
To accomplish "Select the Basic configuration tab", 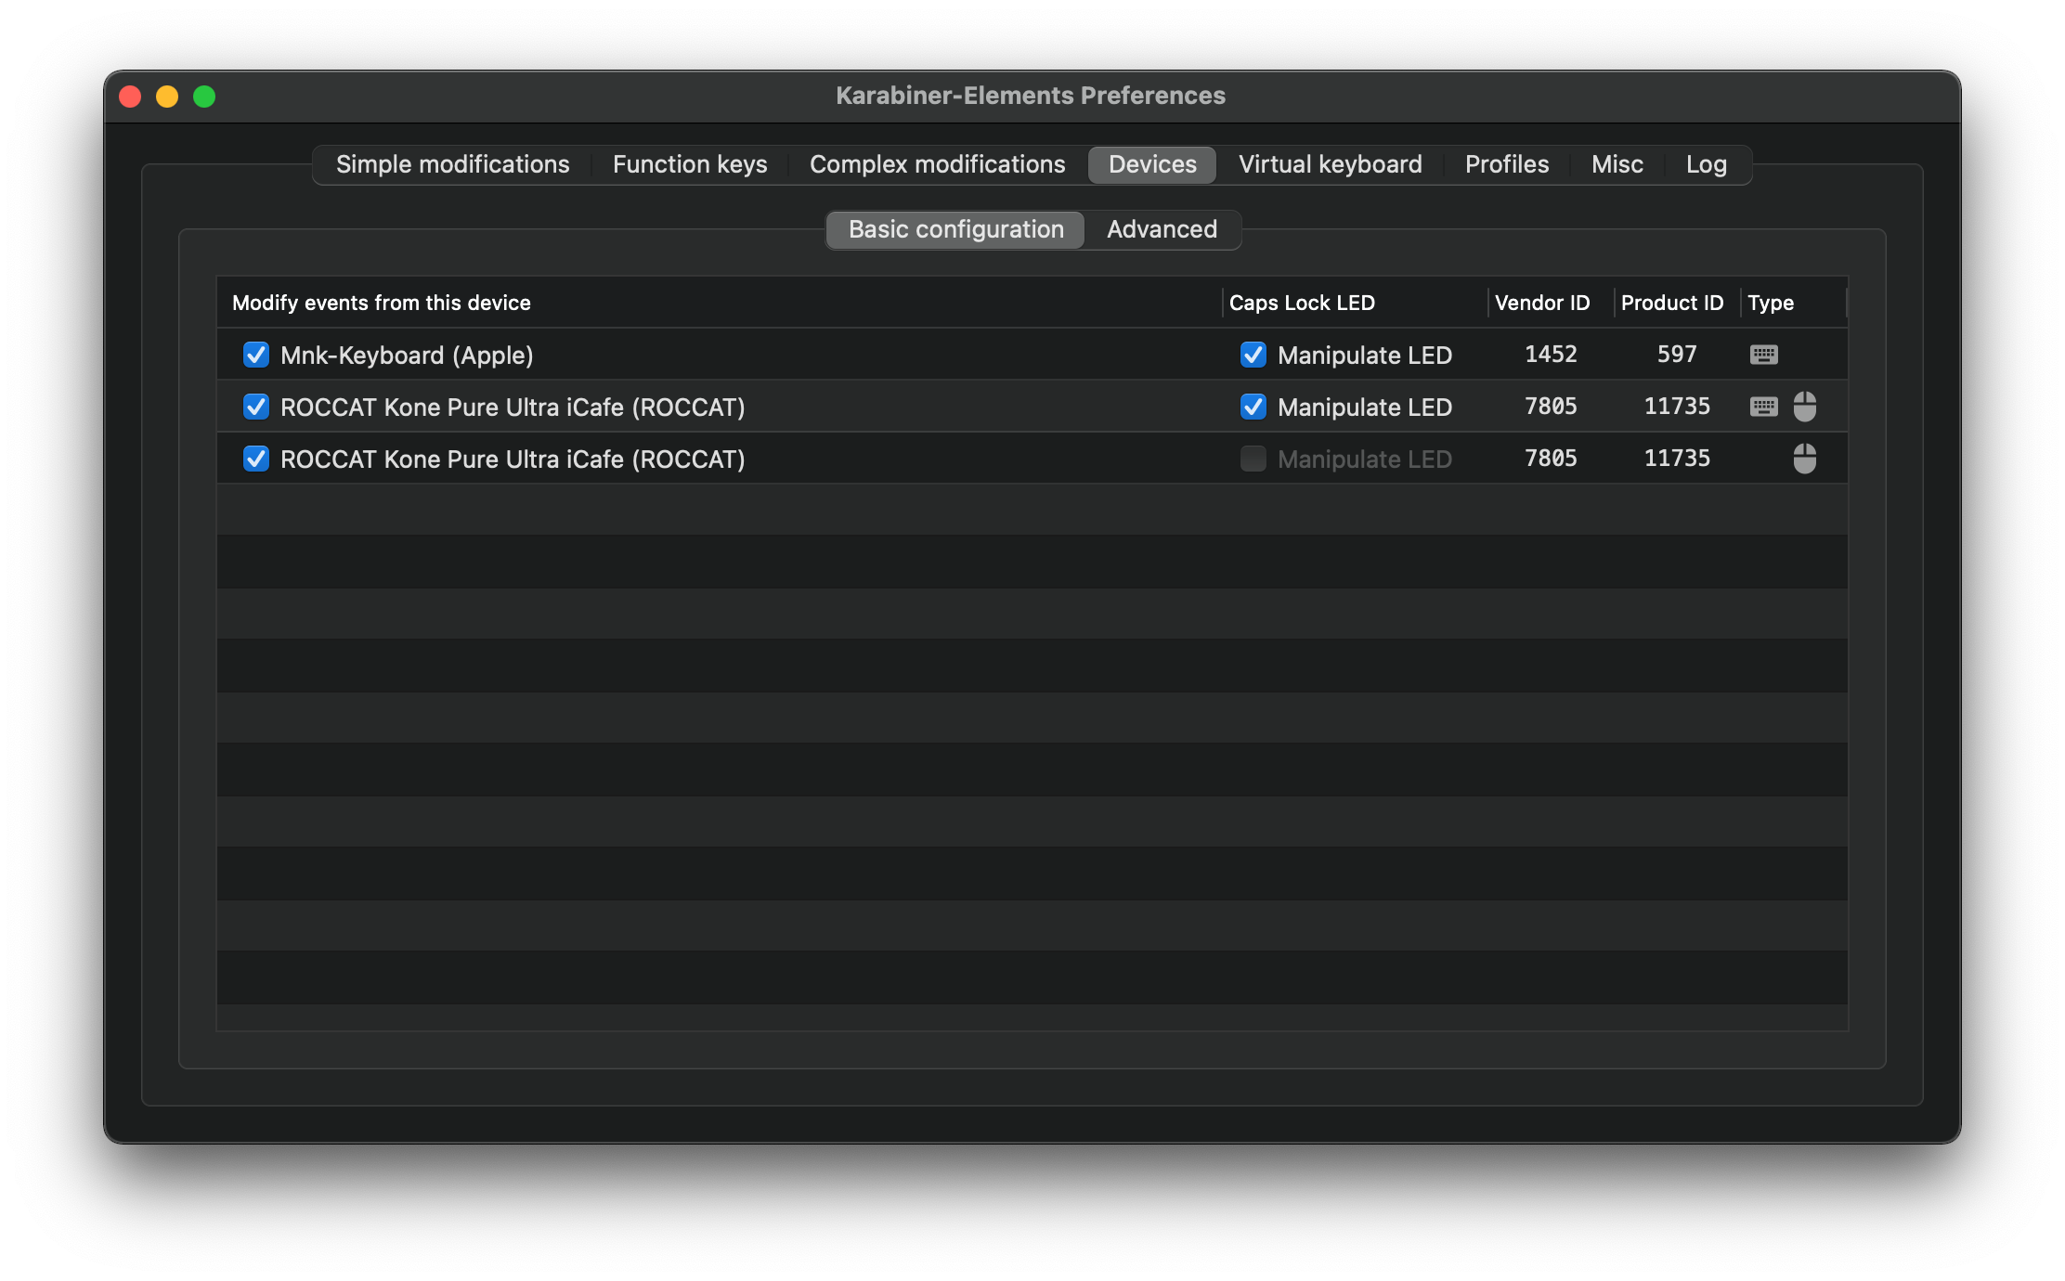I will coord(956,228).
